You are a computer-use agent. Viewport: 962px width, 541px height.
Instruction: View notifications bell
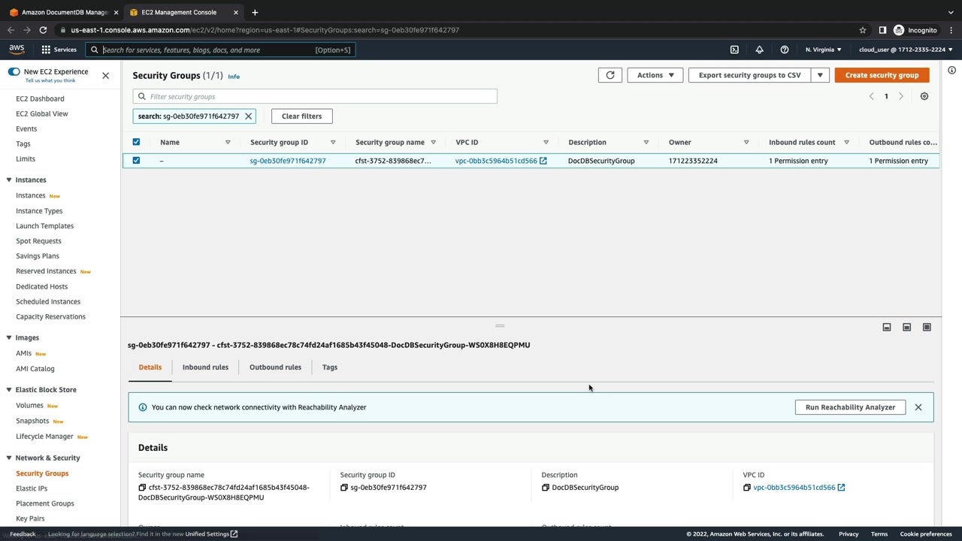[x=759, y=50]
